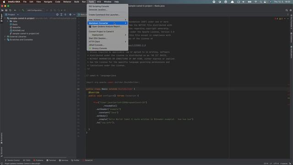The height and width of the screenshot is (165, 293).
Task: Open the VCS menu
Action: pos(99,2)
